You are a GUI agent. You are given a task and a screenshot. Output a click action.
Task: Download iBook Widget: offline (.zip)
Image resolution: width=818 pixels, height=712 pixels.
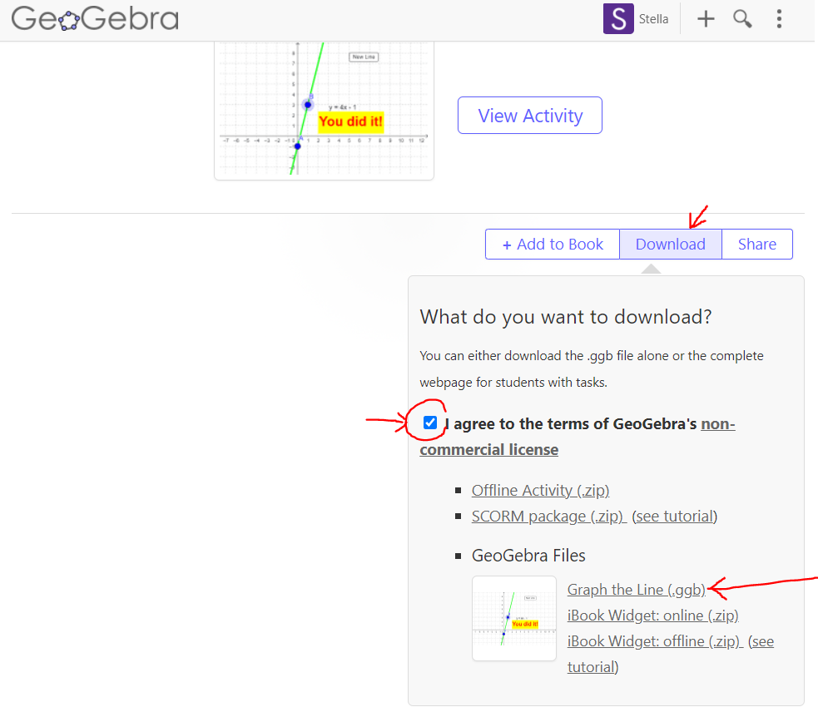point(653,641)
